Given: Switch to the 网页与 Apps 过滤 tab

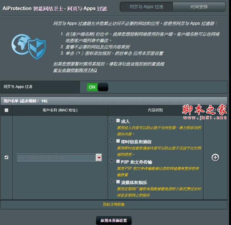Looking at the screenshot, I should click(146, 7).
